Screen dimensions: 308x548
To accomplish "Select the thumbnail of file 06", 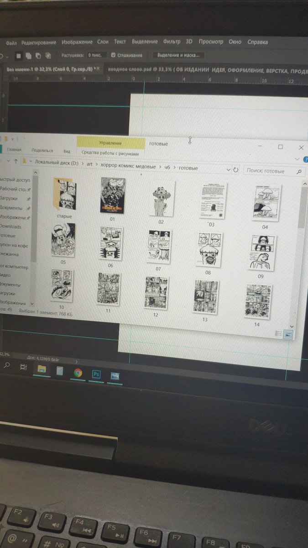I will (x=111, y=243).
